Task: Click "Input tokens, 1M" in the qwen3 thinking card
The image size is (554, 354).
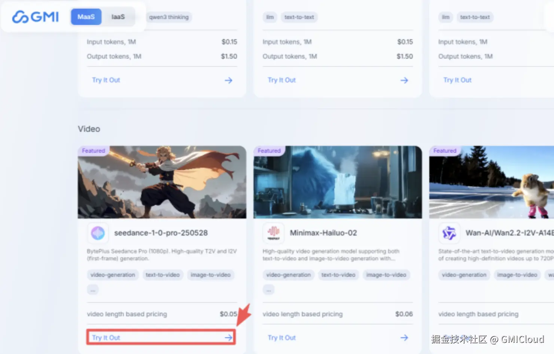Action: pos(111,42)
